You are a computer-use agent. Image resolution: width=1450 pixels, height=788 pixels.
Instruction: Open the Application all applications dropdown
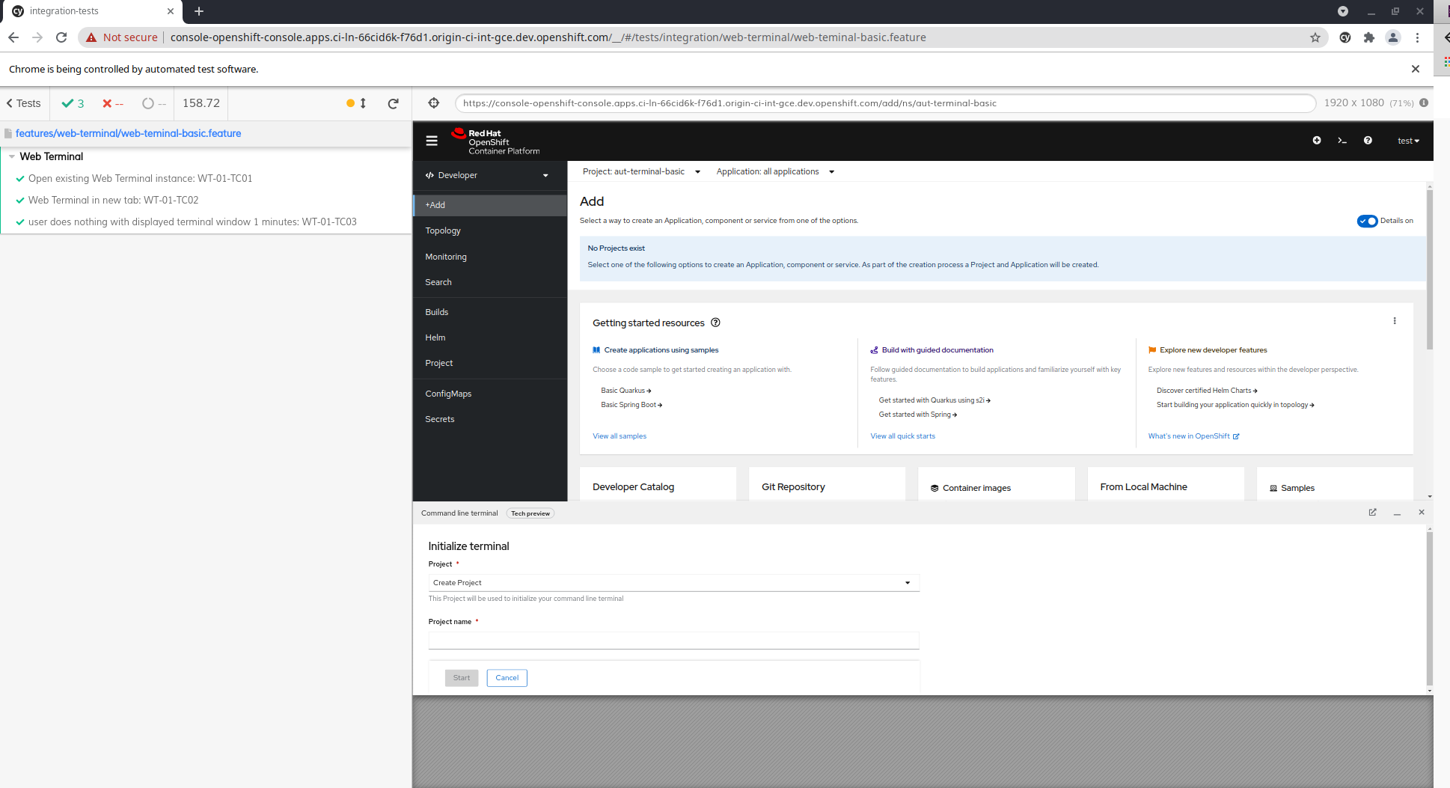tap(775, 171)
